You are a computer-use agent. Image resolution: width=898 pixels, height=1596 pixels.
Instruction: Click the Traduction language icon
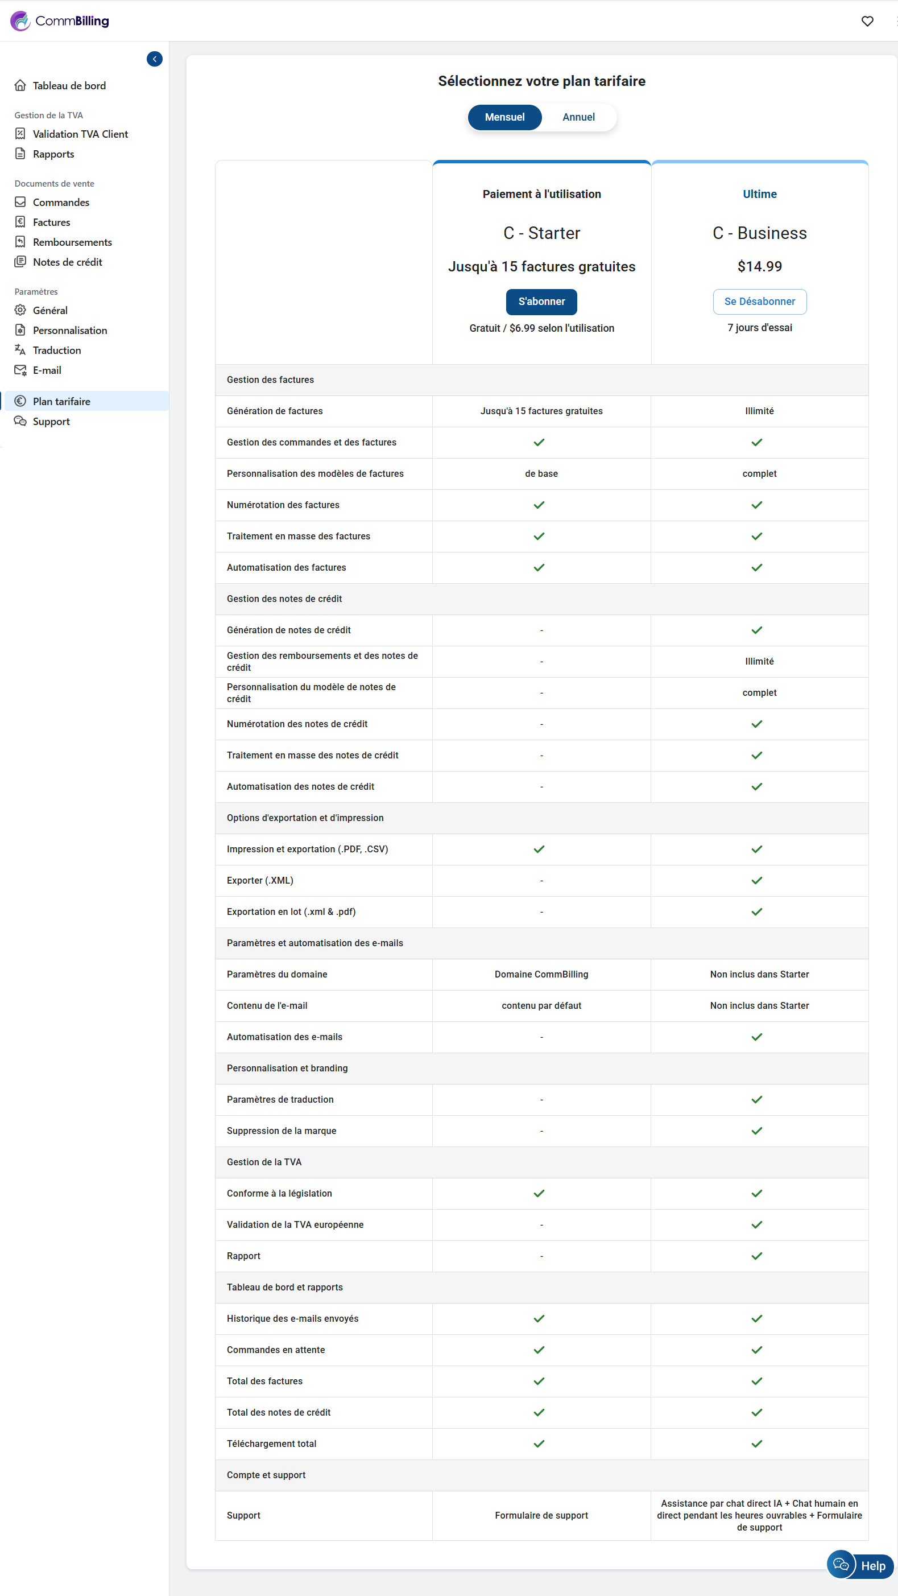coord(20,350)
